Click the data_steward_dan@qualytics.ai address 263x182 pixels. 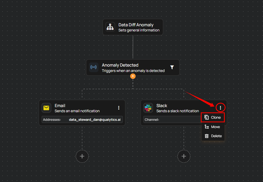pos(95,120)
